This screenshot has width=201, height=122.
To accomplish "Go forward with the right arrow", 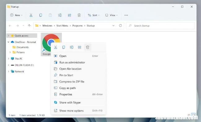I will 17,26.
